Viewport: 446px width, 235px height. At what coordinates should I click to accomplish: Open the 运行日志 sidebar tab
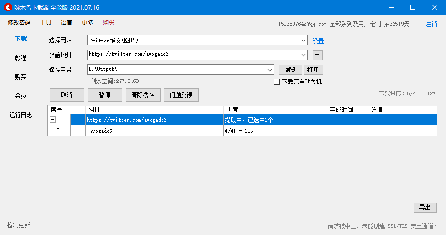21,115
